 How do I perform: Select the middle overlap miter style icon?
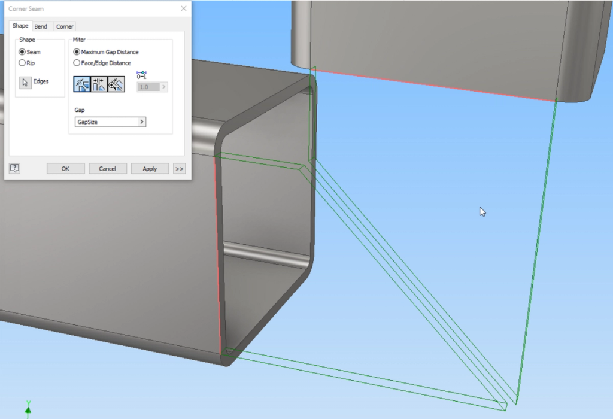click(x=98, y=84)
